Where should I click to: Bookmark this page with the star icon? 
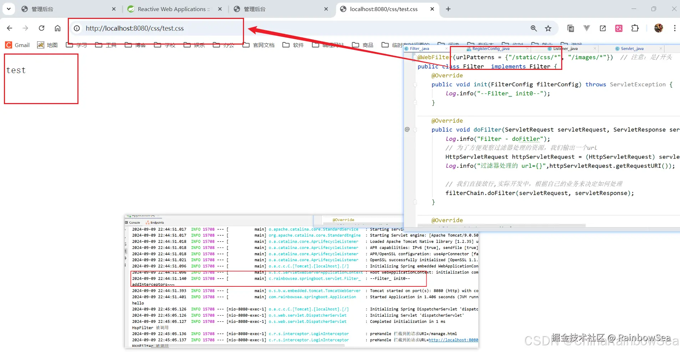548,28
